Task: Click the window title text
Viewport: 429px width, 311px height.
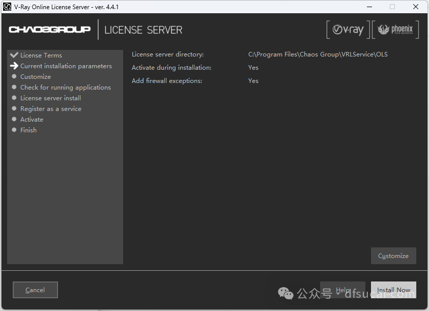Action: [x=67, y=7]
